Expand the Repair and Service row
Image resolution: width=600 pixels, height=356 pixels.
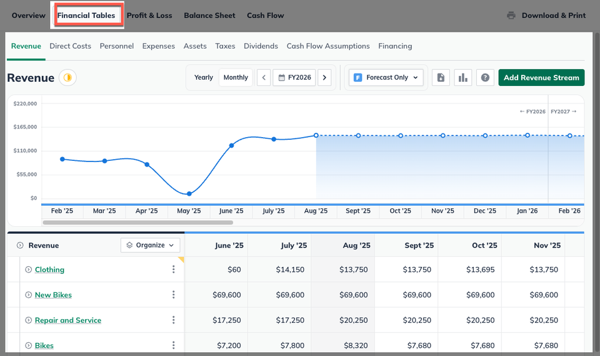click(x=28, y=320)
